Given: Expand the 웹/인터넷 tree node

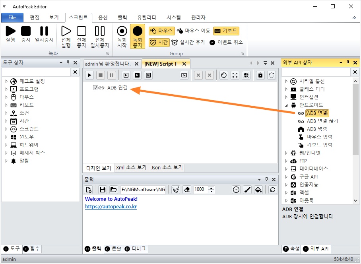Looking at the screenshot, I should (286, 153).
